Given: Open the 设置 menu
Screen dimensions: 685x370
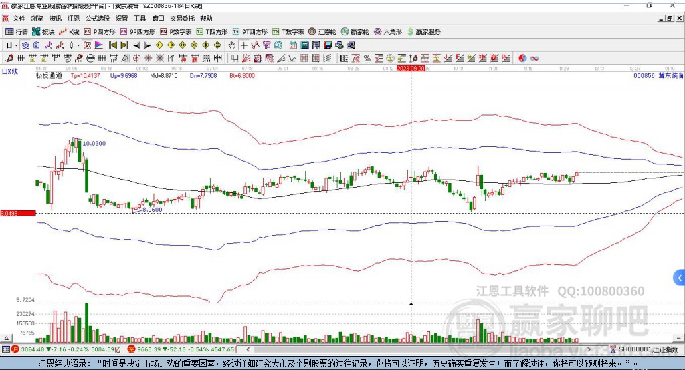Looking at the screenshot, I should [x=122, y=18].
